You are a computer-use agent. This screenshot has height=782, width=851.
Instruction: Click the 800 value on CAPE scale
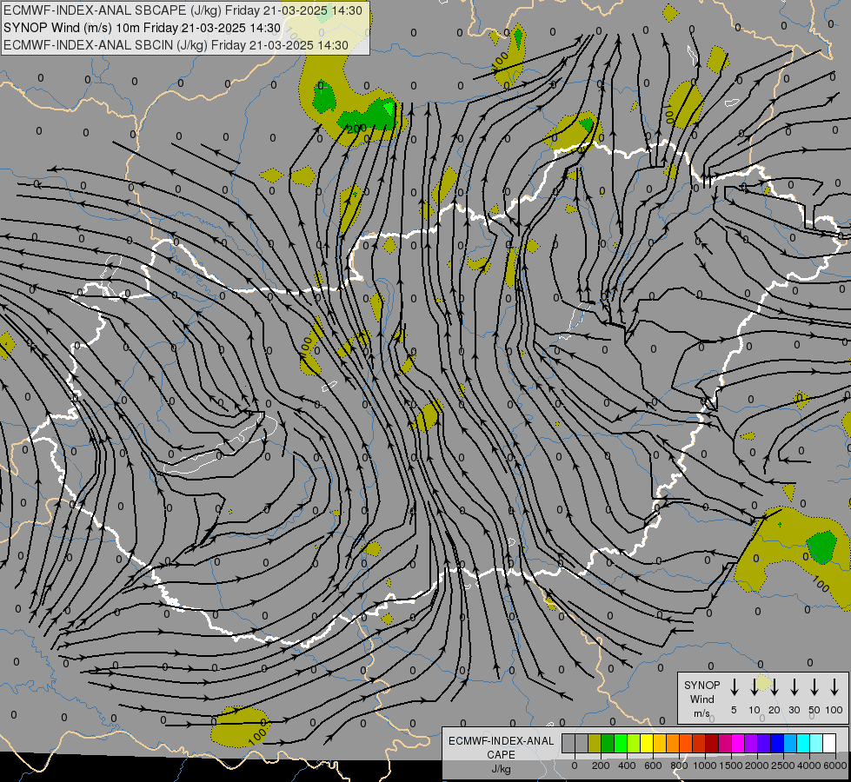[679, 765]
